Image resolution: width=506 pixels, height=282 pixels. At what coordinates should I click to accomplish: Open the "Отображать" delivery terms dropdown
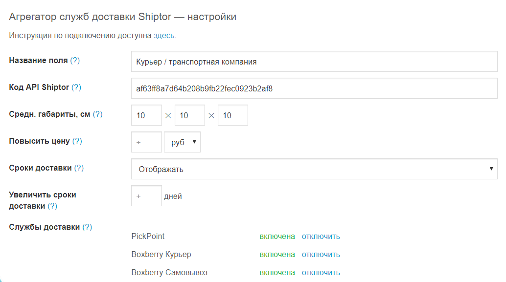point(314,169)
